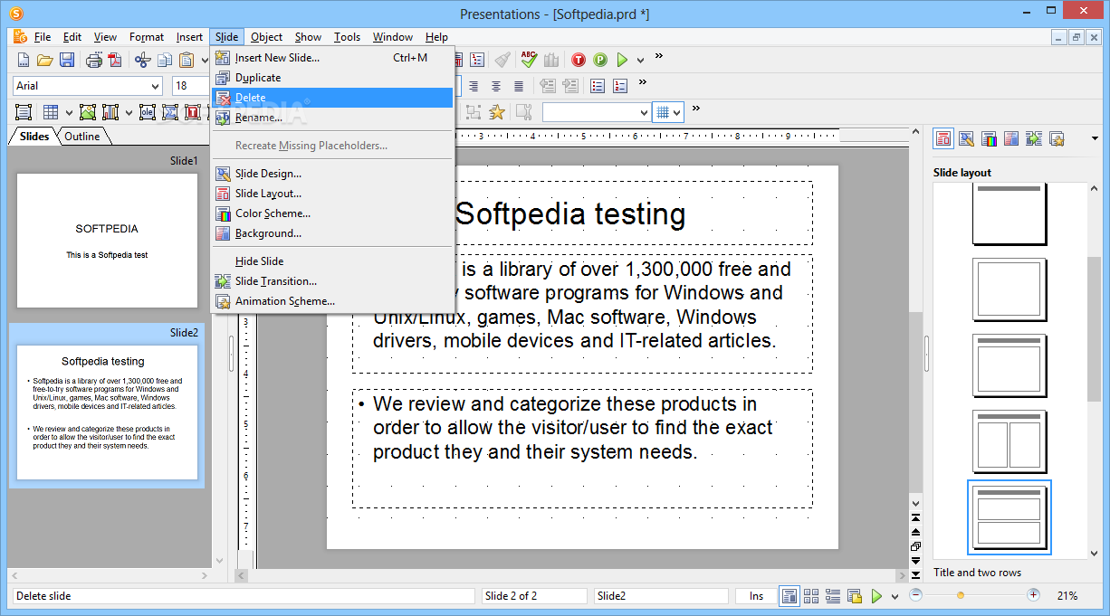Run the ABC spell check icon
The image size is (1110, 616).
pyautogui.click(x=529, y=60)
